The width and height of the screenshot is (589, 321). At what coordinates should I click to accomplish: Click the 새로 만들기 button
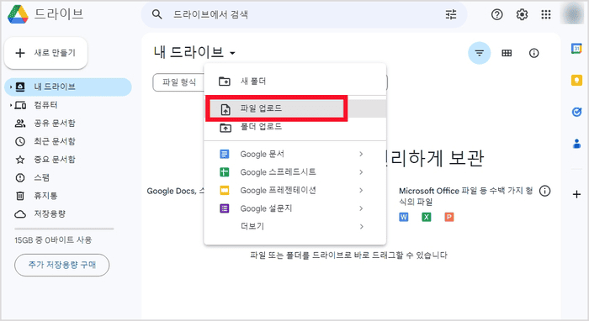(x=45, y=53)
